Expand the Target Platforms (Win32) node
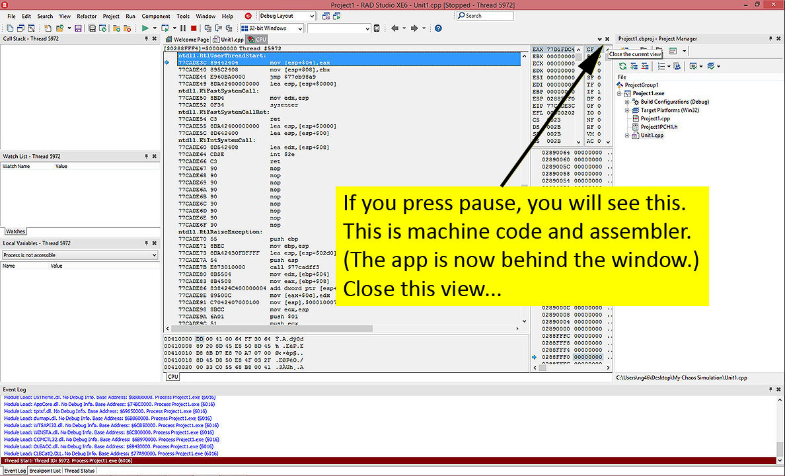This screenshot has height=476, width=785. pyautogui.click(x=627, y=110)
